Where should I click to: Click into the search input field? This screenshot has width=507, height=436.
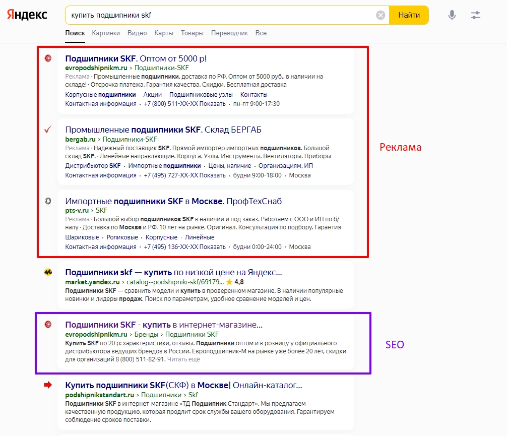[x=222, y=15]
